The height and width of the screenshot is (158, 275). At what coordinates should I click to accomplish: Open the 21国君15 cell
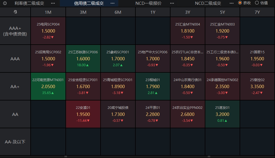(257, 58)
